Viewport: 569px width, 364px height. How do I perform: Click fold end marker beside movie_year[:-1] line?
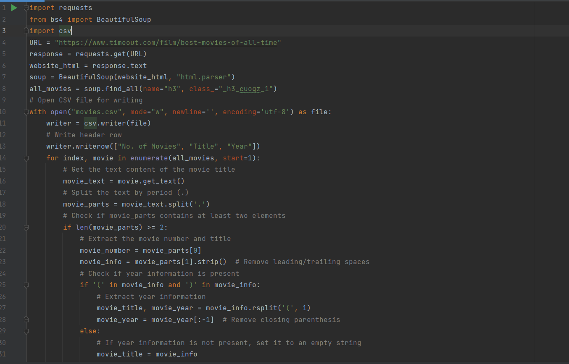pyautogui.click(x=26, y=319)
